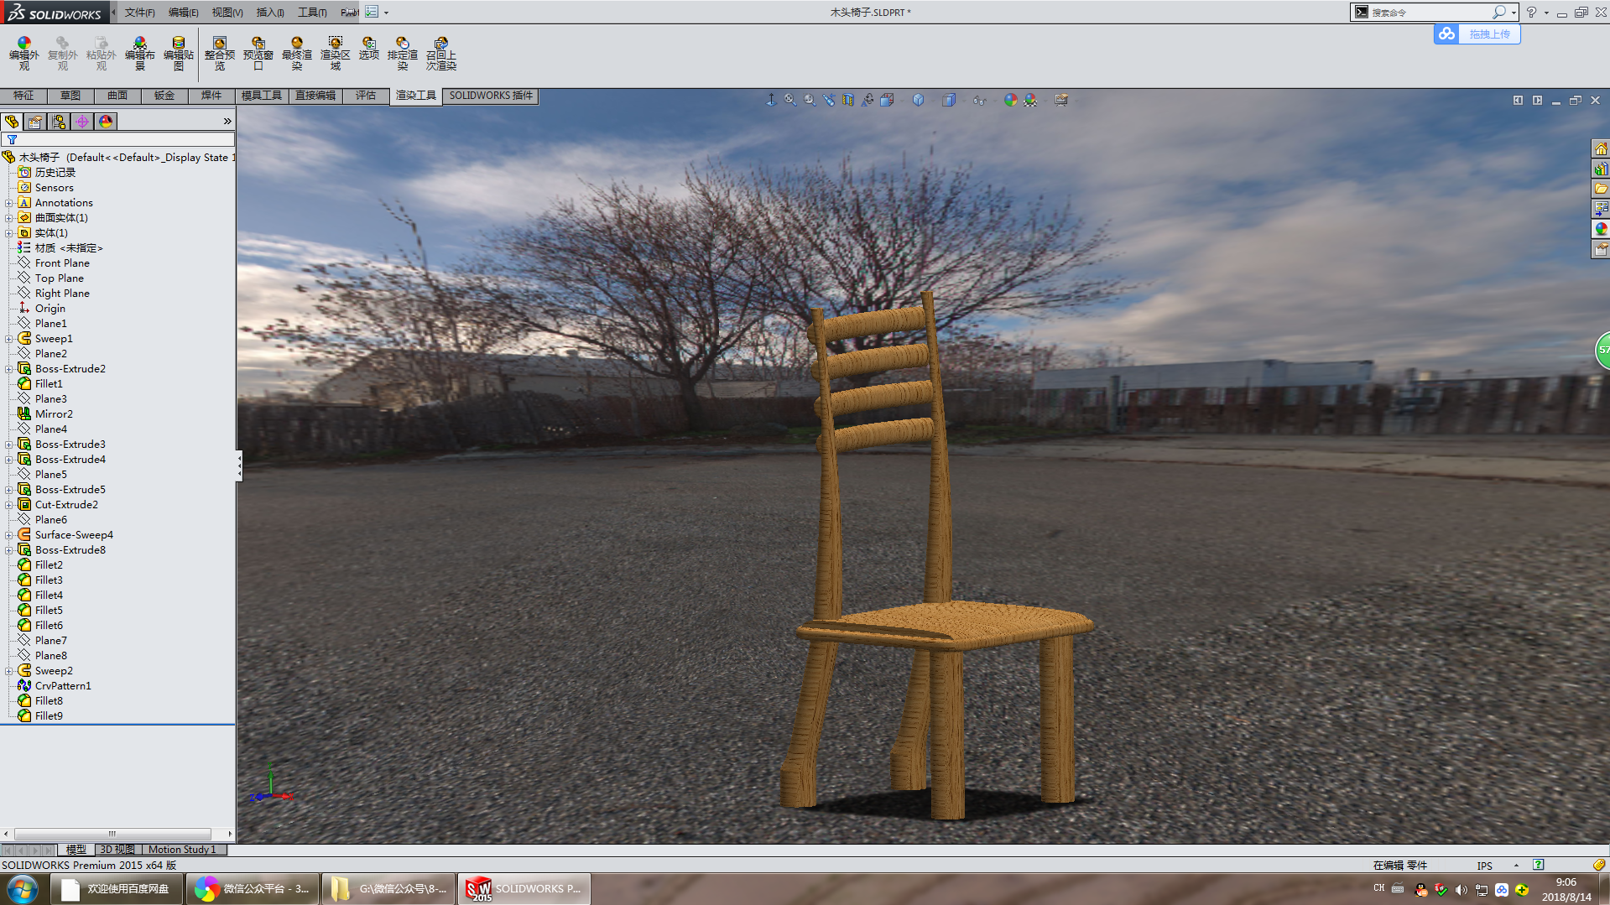This screenshot has height=905, width=1610.
Task: Open SolidWorks Resources home task pane
Action: coord(1601,149)
